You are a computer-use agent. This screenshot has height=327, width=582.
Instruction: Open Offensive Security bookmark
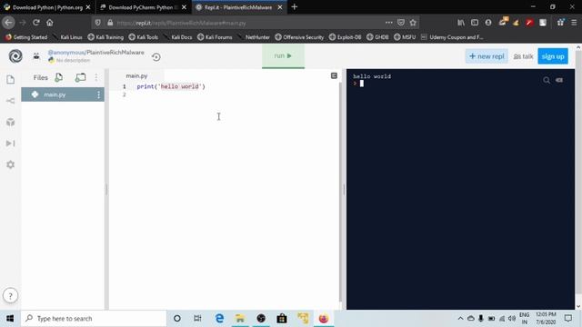pos(299,37)
